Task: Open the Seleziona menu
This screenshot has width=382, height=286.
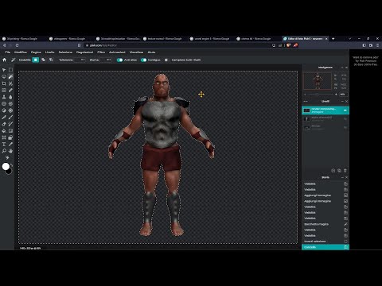Action: click(x=65, y=52)
